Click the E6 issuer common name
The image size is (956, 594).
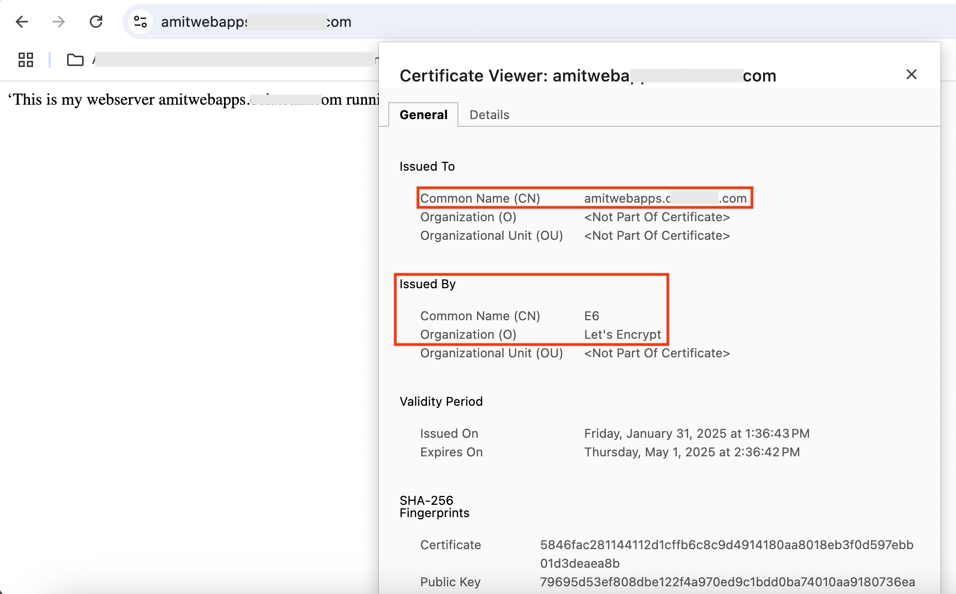tap(592, 316)
